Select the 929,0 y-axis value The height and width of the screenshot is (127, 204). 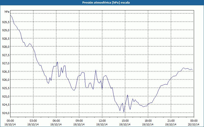click(6, 30)
